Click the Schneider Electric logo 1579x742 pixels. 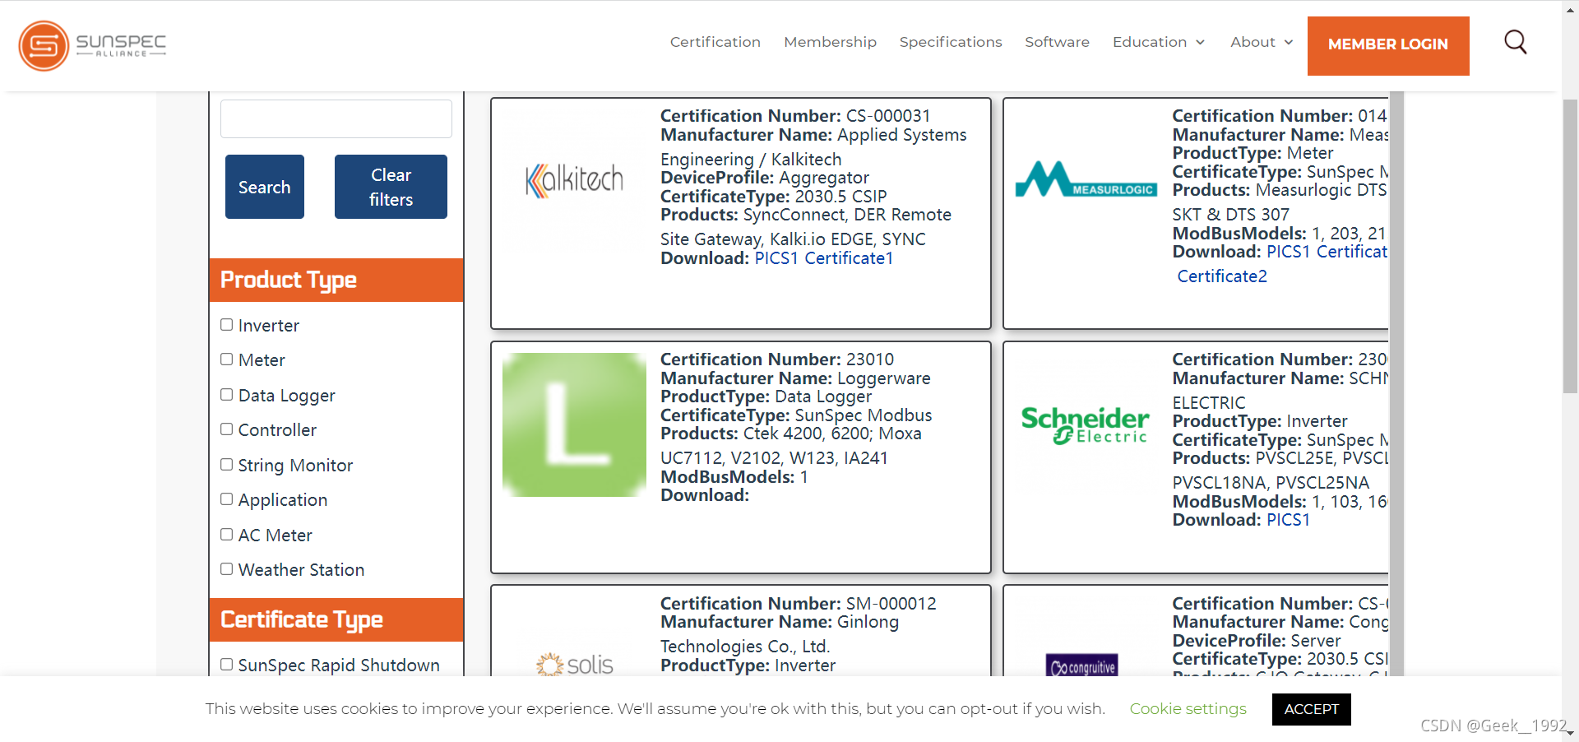[1086, 424]
